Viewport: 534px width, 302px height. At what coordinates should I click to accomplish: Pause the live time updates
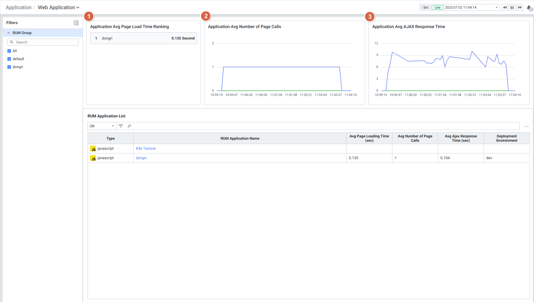click(x=512, y=7)
